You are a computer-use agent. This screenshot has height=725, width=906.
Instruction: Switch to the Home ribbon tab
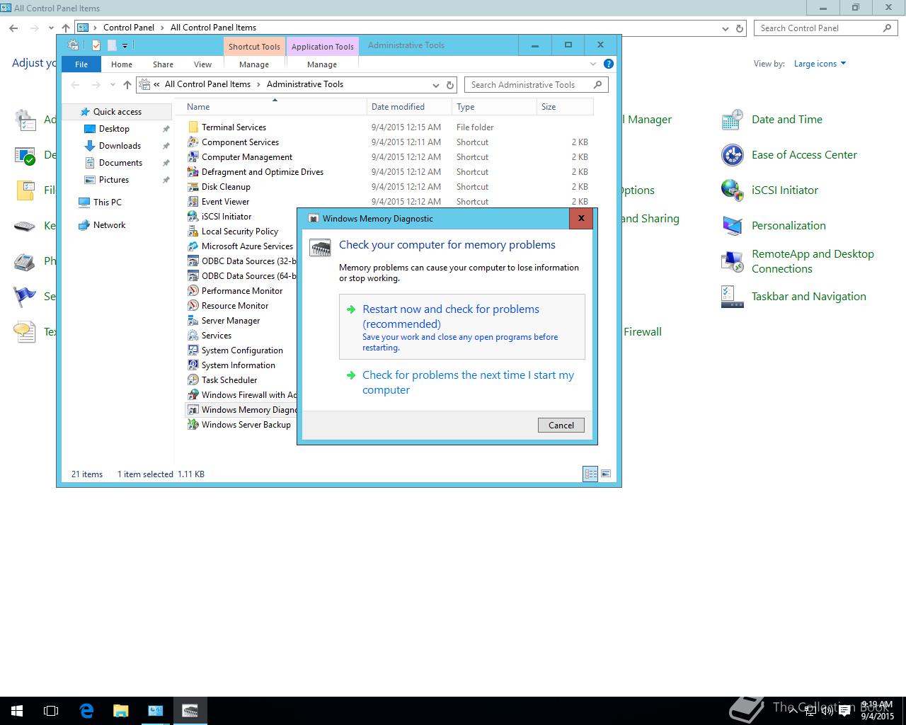(x=122, y=64)
